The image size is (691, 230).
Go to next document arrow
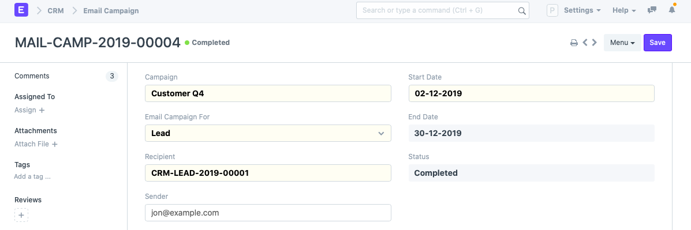tap(595, 43)
